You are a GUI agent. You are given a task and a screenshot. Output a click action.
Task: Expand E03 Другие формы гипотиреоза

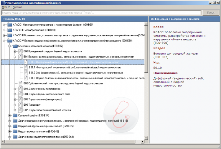tap(15, 89)
